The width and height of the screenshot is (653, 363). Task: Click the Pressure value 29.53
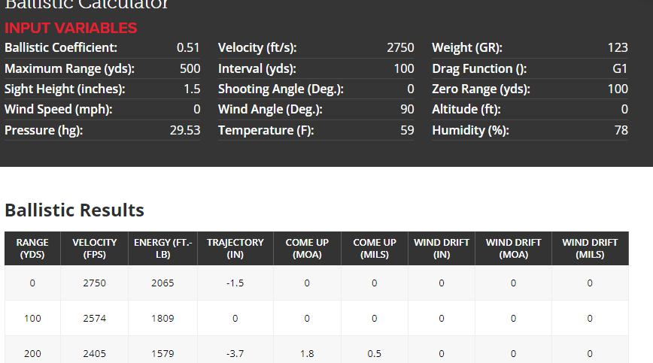click(x=185, y=130)
